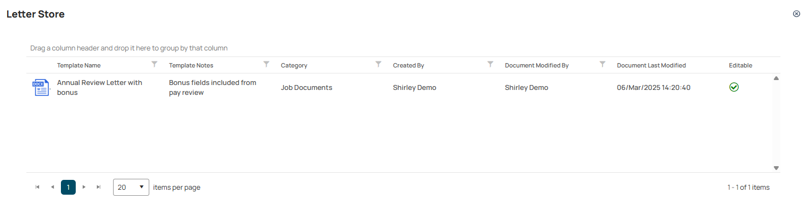Filter the Category column

378,64
